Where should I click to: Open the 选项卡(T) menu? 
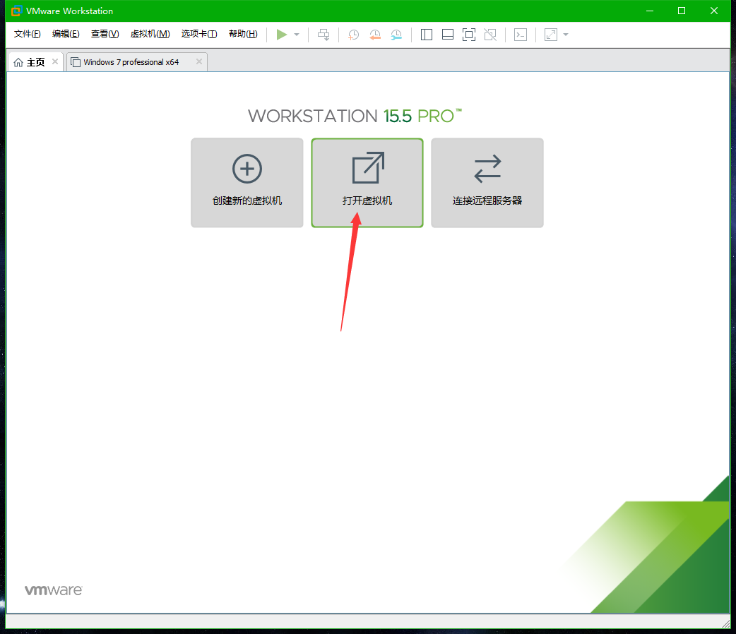point(199,34)
